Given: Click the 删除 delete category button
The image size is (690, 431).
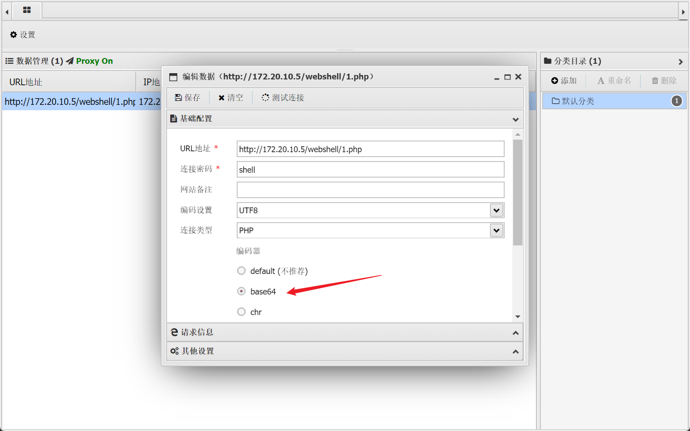Looking at the screenshot, I should click(x=664, y=81).
